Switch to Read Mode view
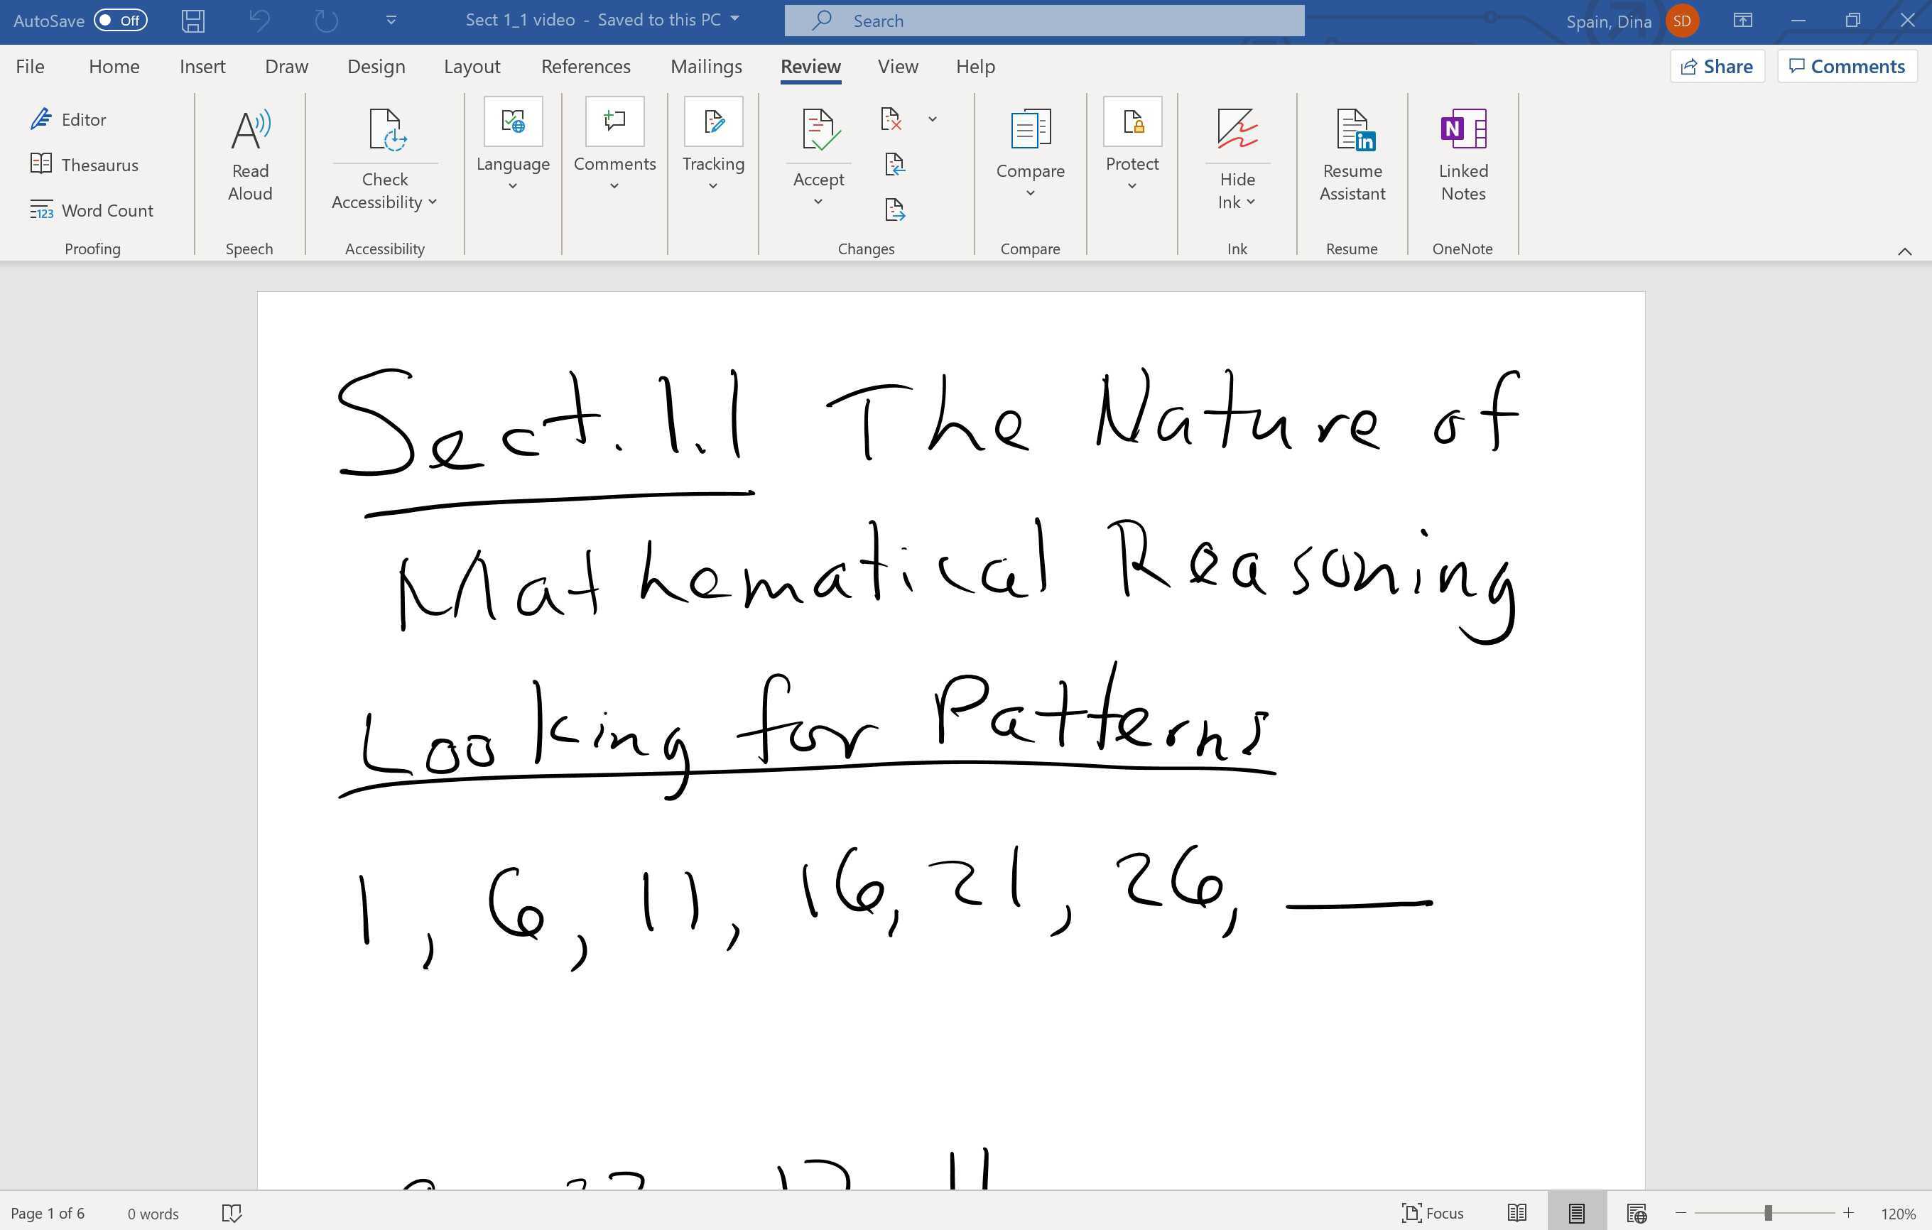Screen dimensions: 1932x1230 (1517, 1212)
